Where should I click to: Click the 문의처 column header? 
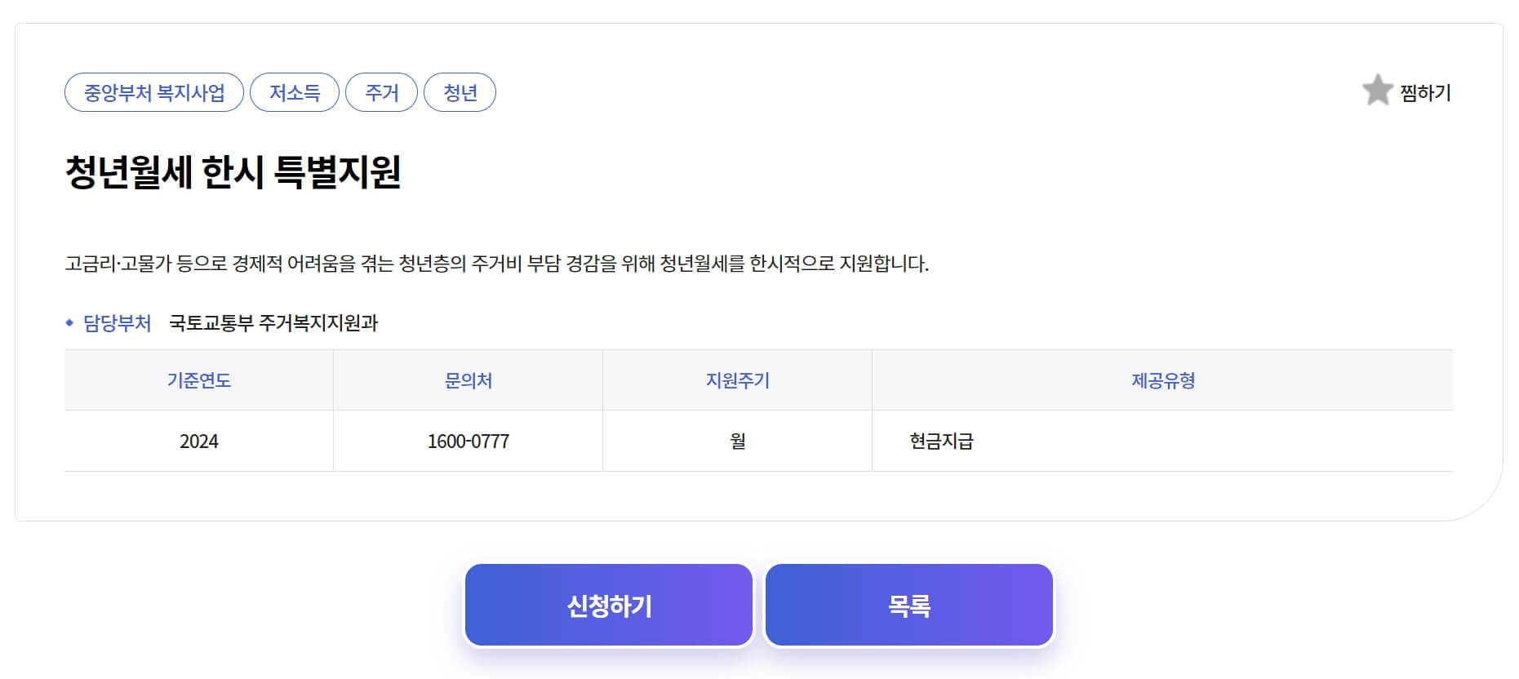point(467,380)
